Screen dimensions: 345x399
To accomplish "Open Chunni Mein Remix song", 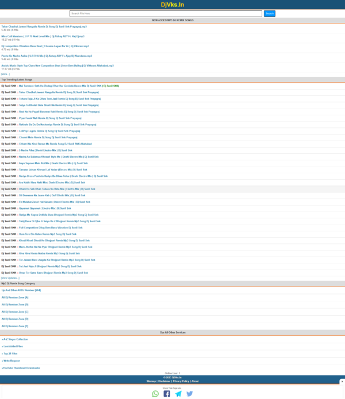I will [x=48, y=137].
